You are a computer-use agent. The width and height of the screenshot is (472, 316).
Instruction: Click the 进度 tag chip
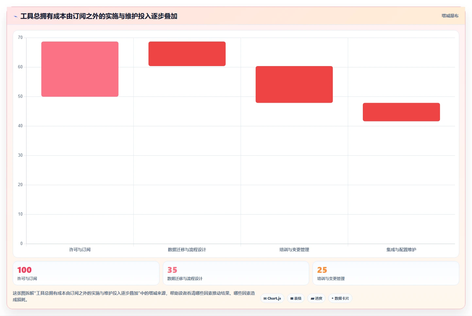[x=316, y=298]
